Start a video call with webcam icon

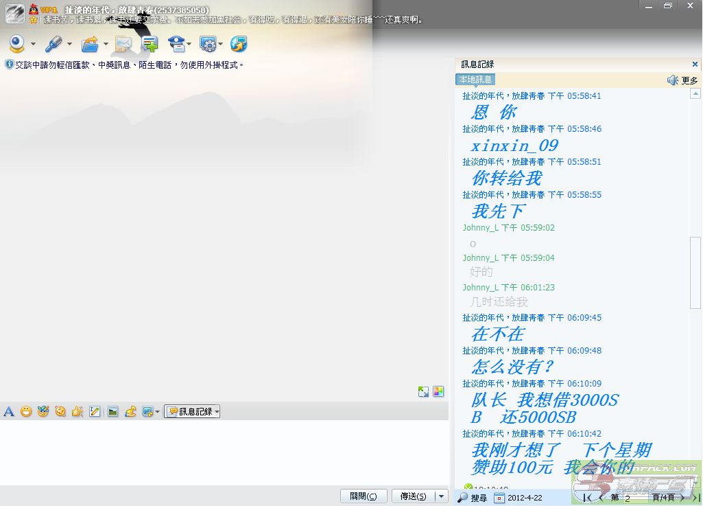click(17, 45)
